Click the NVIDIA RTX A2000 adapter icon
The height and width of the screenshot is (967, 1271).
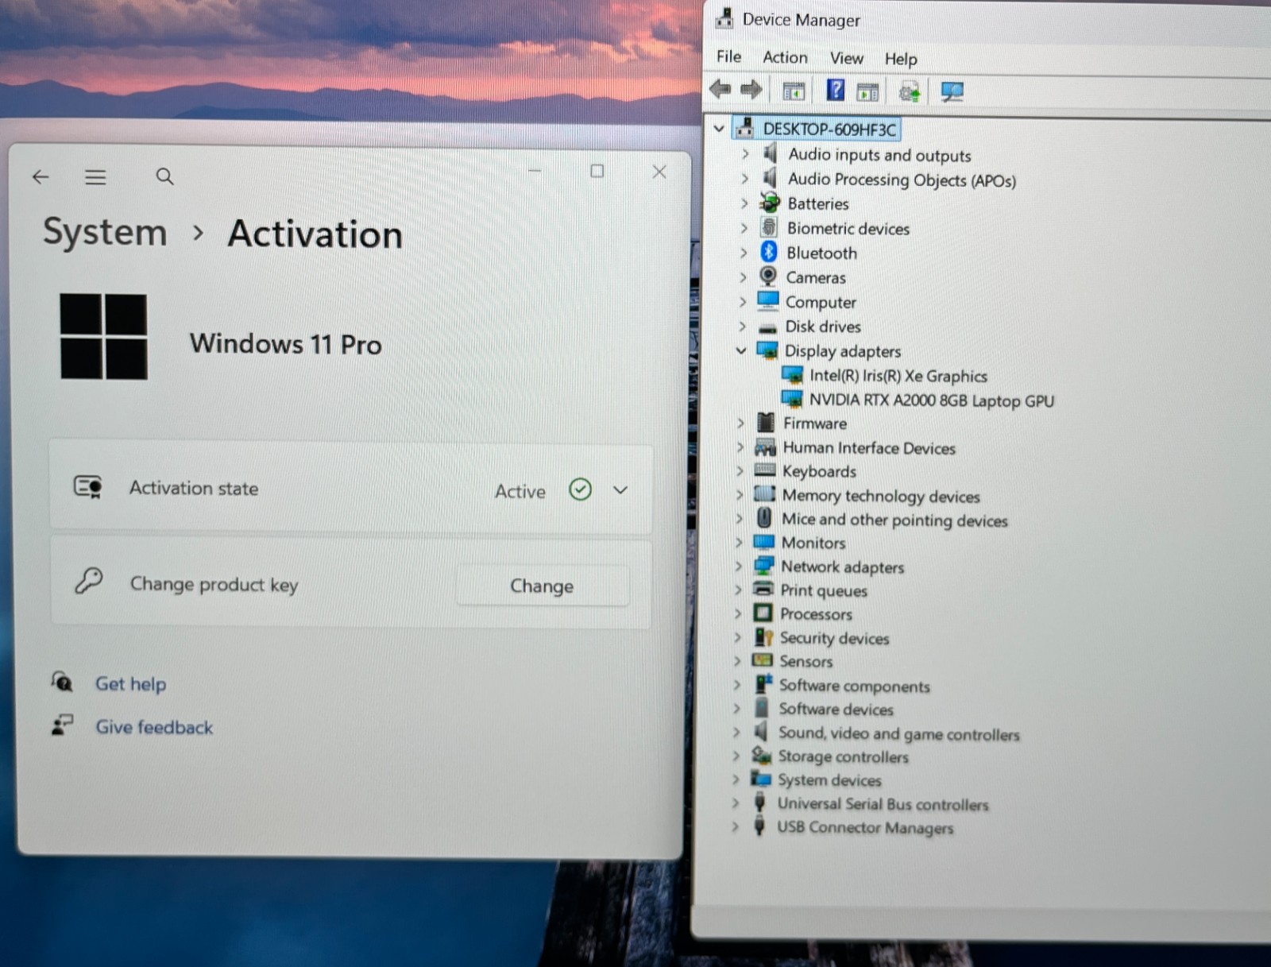(x=792, y=398)
